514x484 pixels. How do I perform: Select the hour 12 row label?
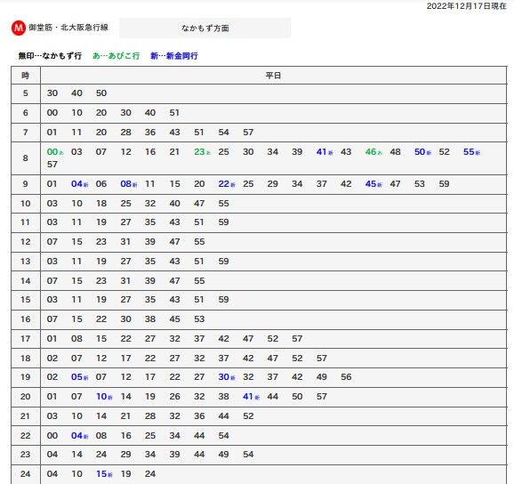coord(26,242)
